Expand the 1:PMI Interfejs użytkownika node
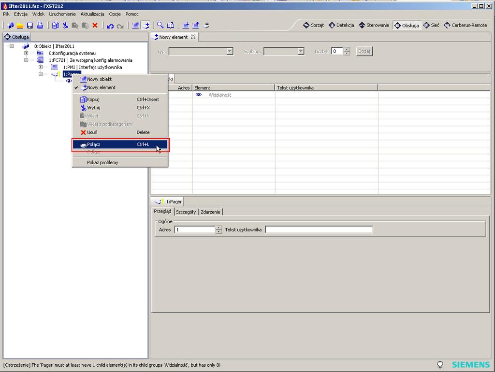The image size is (495, 372). point(41,67)
